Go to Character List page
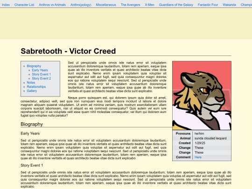This screenshot has height=189, width=252. tap(24, 5)
